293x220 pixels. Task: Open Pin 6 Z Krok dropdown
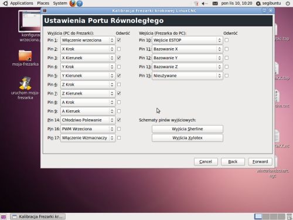tap(88, 84)
